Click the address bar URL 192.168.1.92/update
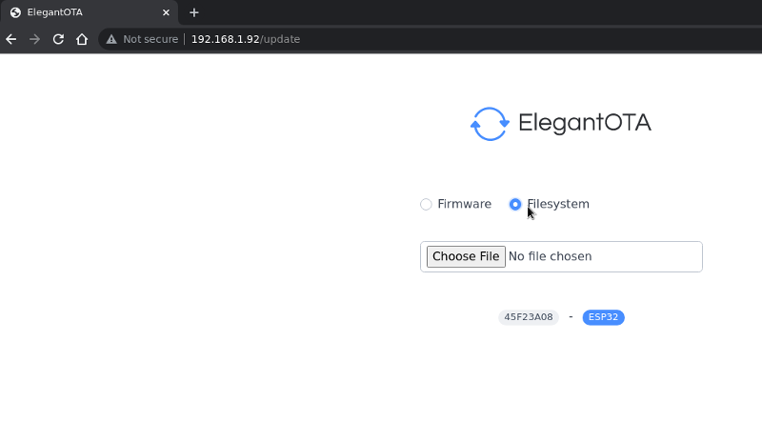 pyautogui.click(x=246, y=39)
